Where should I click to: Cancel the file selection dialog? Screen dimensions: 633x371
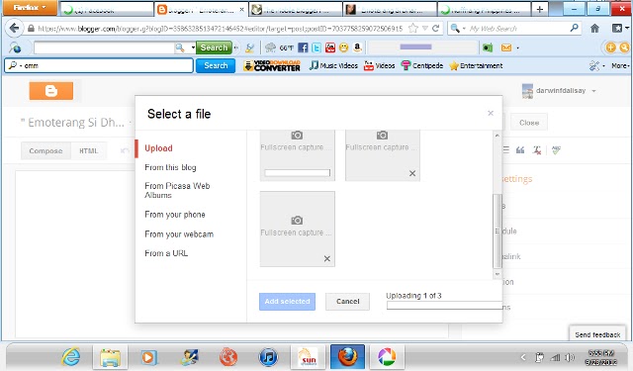click(x=347, y=301)
